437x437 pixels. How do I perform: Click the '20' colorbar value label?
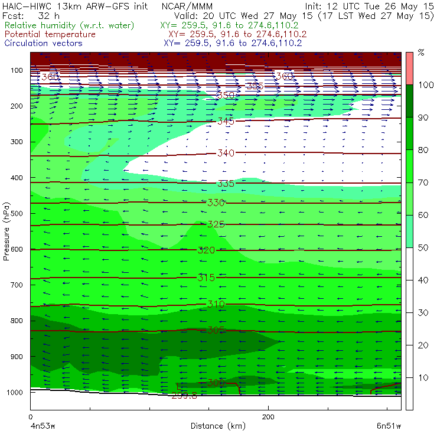423,345
